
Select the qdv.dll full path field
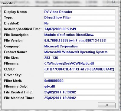click(80, 64)
